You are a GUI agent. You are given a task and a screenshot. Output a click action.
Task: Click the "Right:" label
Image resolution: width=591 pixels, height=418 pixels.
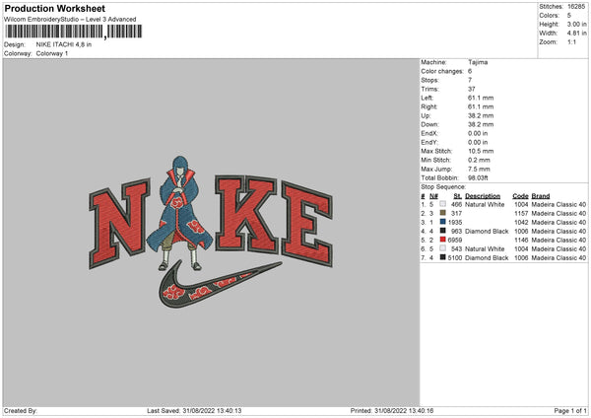pyautogui.click(x=428, y=106)
